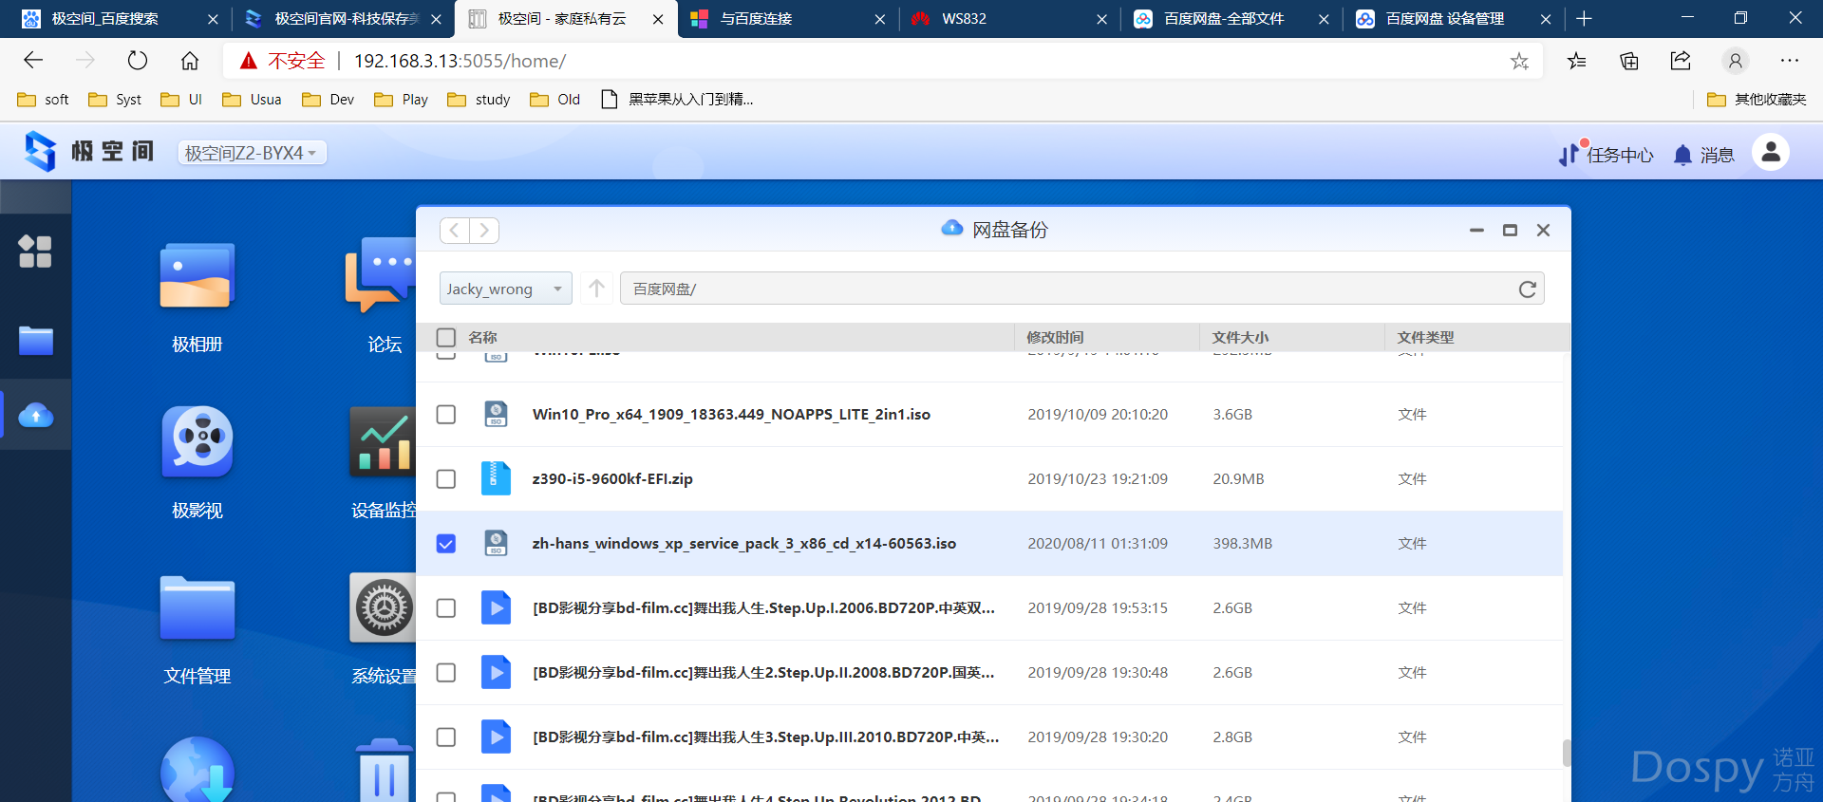Screen dimensions: 1823x802
Task: Open new browser tab plus button
Action: coord(1584,19)
